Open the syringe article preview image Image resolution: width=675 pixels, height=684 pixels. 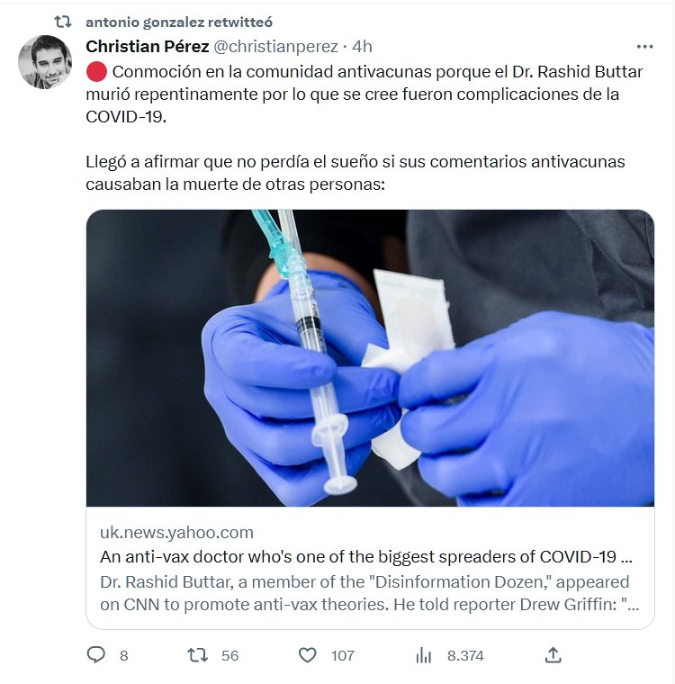(x=370, y=357)
